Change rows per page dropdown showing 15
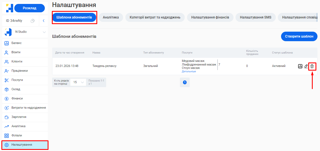Viewport: 320px width, 151px height. point(78,82)
